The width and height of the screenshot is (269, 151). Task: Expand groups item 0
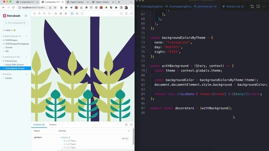tap(69, 141)
